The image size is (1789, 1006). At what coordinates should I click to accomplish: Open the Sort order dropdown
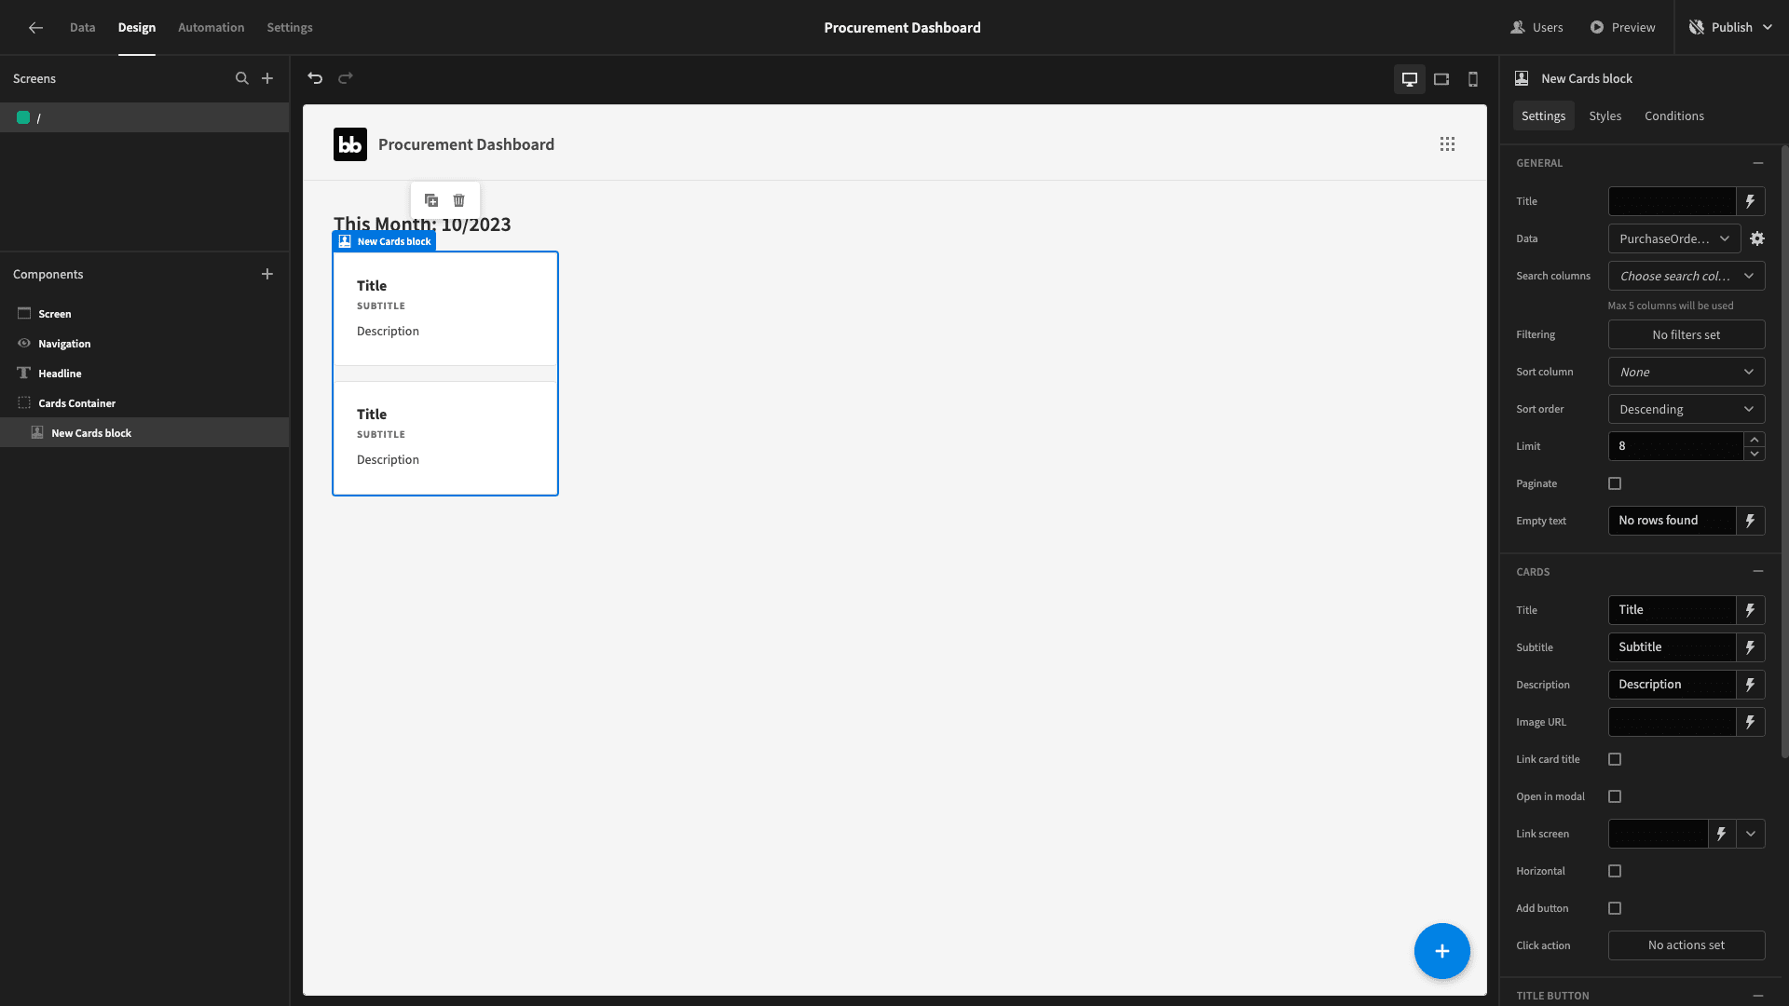pos(1687,409)
